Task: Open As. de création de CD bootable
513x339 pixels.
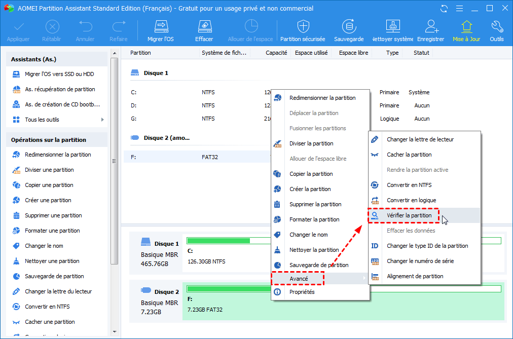Action: [x=57, y=104]
